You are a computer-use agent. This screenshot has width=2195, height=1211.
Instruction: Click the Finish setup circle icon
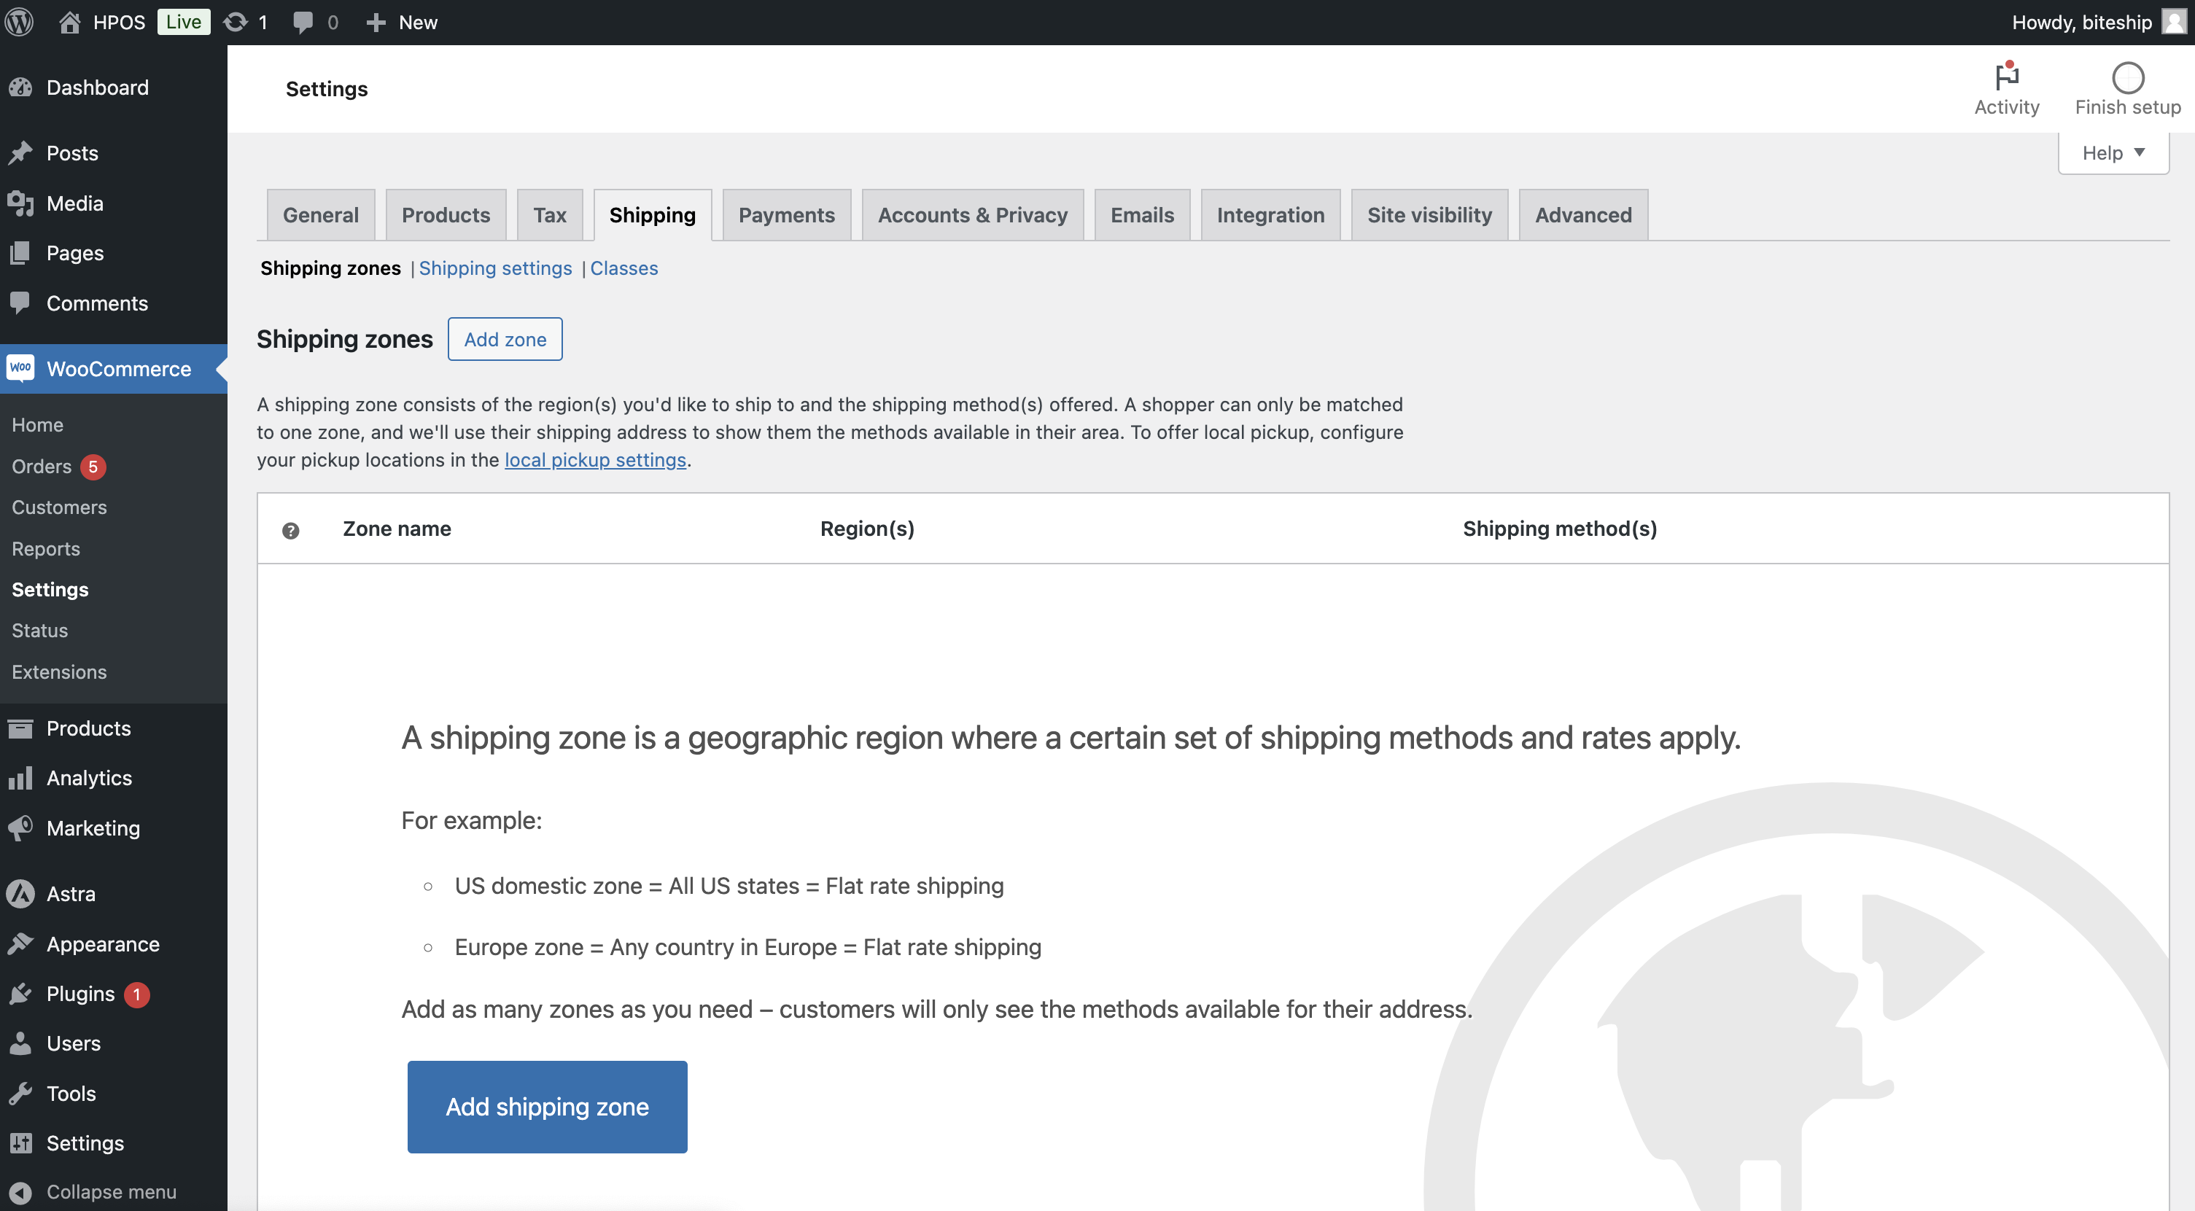click(2128, 77)
